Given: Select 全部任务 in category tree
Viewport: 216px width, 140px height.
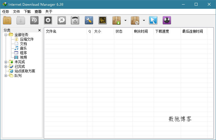Looking at the screenshot, I should click(x=21, y=35).
